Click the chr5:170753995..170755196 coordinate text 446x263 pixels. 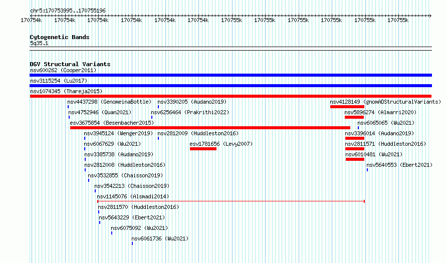point(68,11)
